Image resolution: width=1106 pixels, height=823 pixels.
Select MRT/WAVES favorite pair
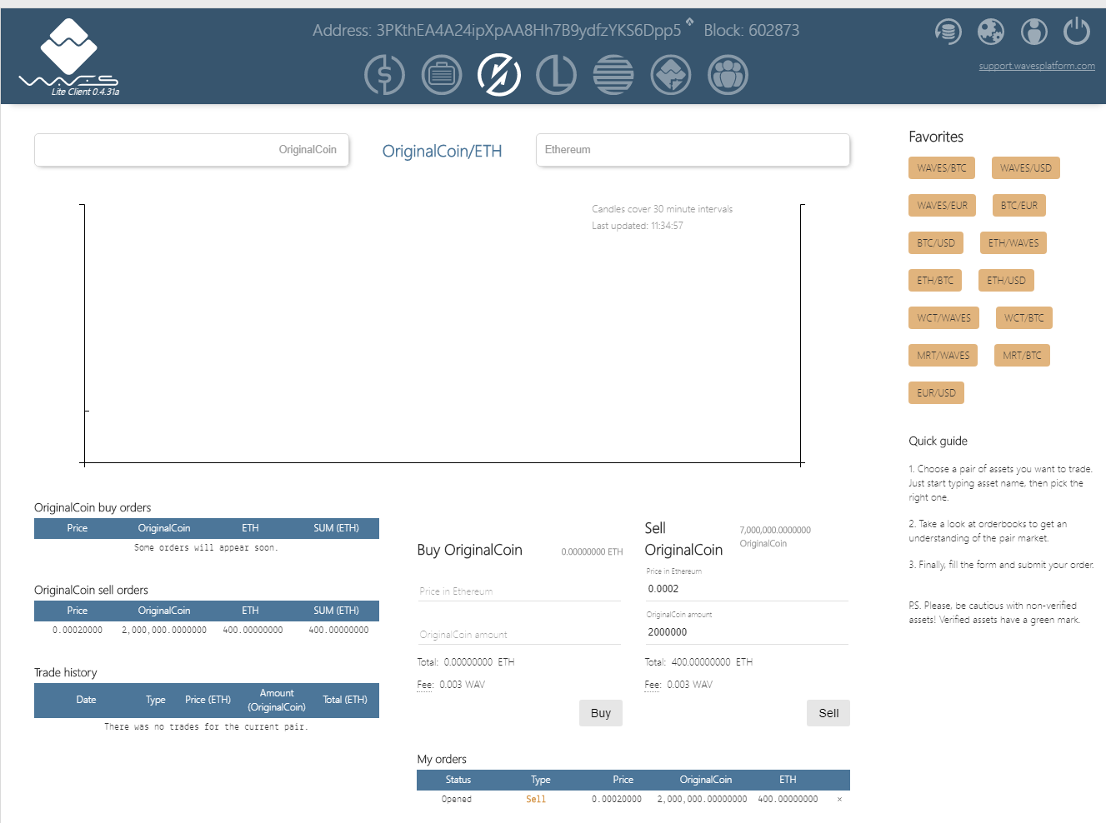point(943,356)
